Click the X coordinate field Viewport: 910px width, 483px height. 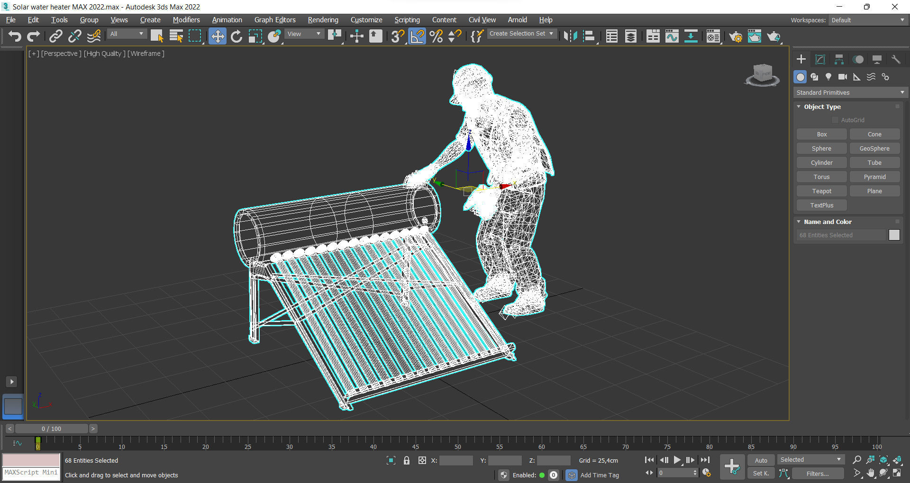(x=456, y=460)
